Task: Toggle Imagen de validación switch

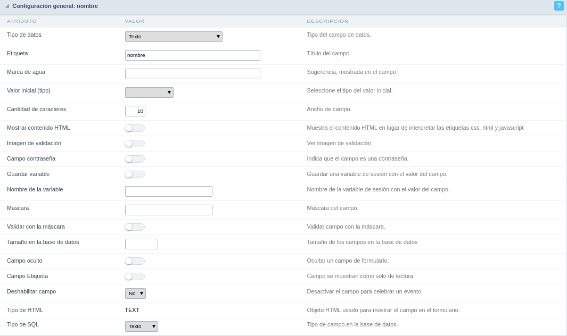Action: point(135,144)
